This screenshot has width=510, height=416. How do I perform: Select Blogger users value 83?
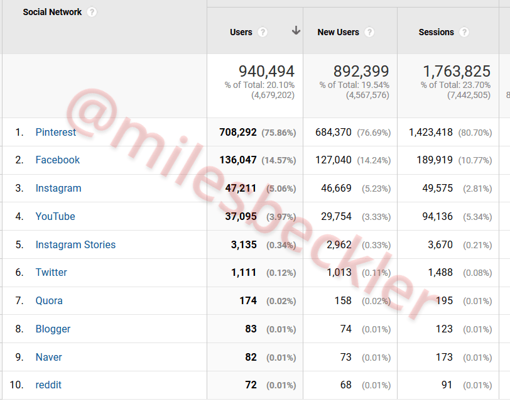click(251, 329)
